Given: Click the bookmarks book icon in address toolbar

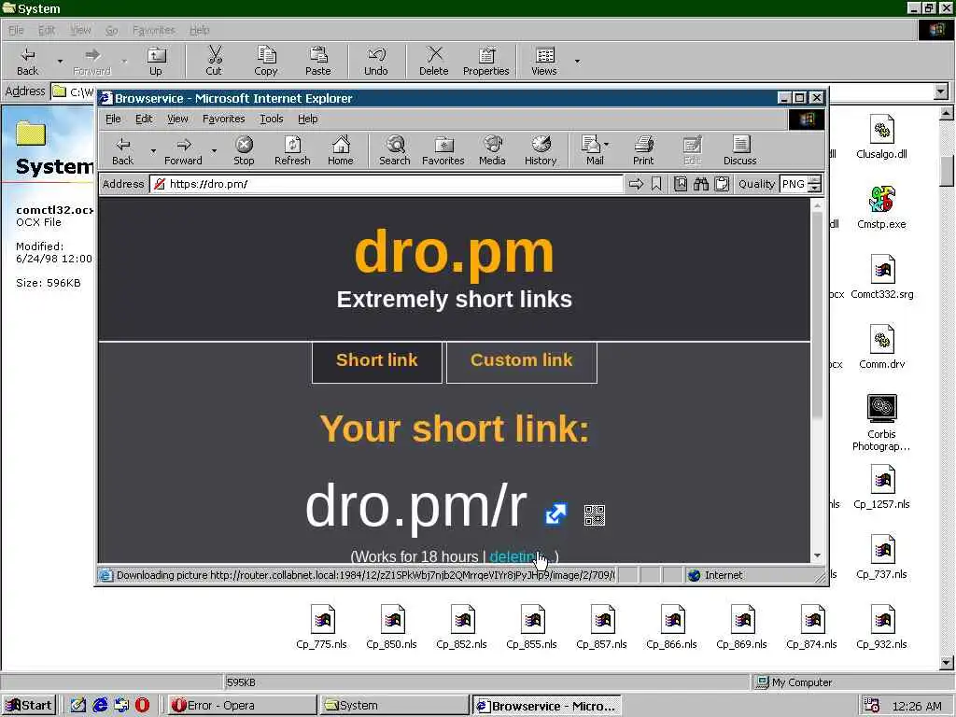Looking at the screenshot, I should point(681,184).
